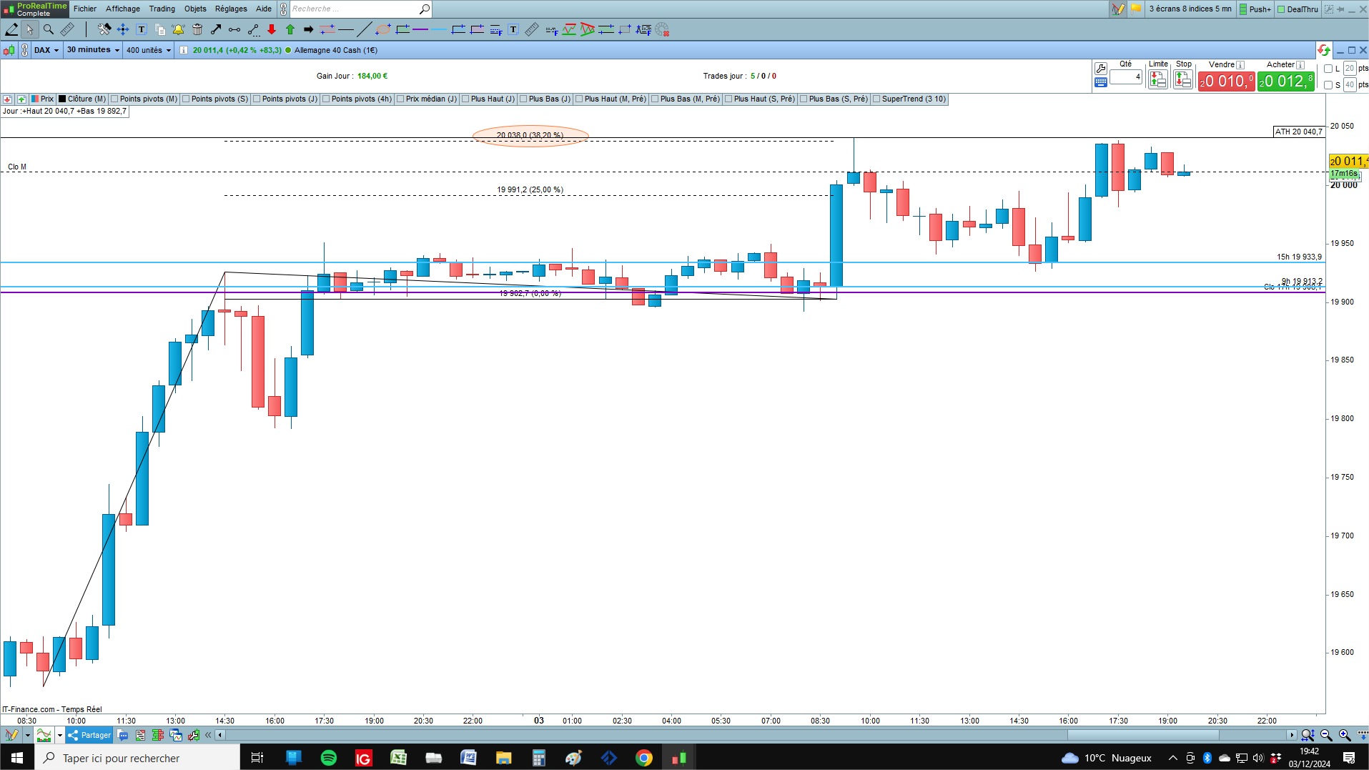Open the 30 minutes timeframe dropdown

pos(93,50)
